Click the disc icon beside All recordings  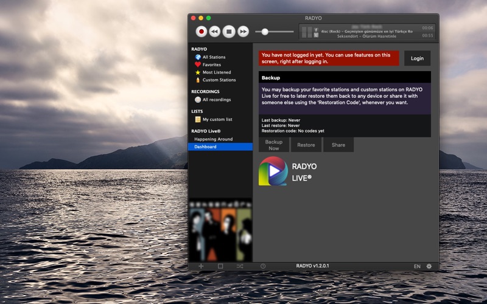point(198,100)
